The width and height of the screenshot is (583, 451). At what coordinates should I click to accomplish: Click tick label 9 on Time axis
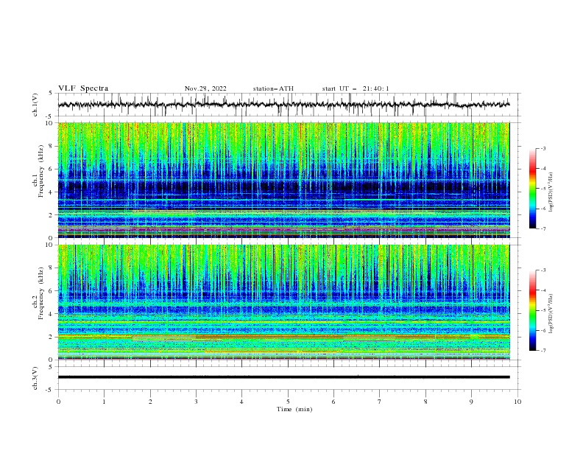(471, 402)
